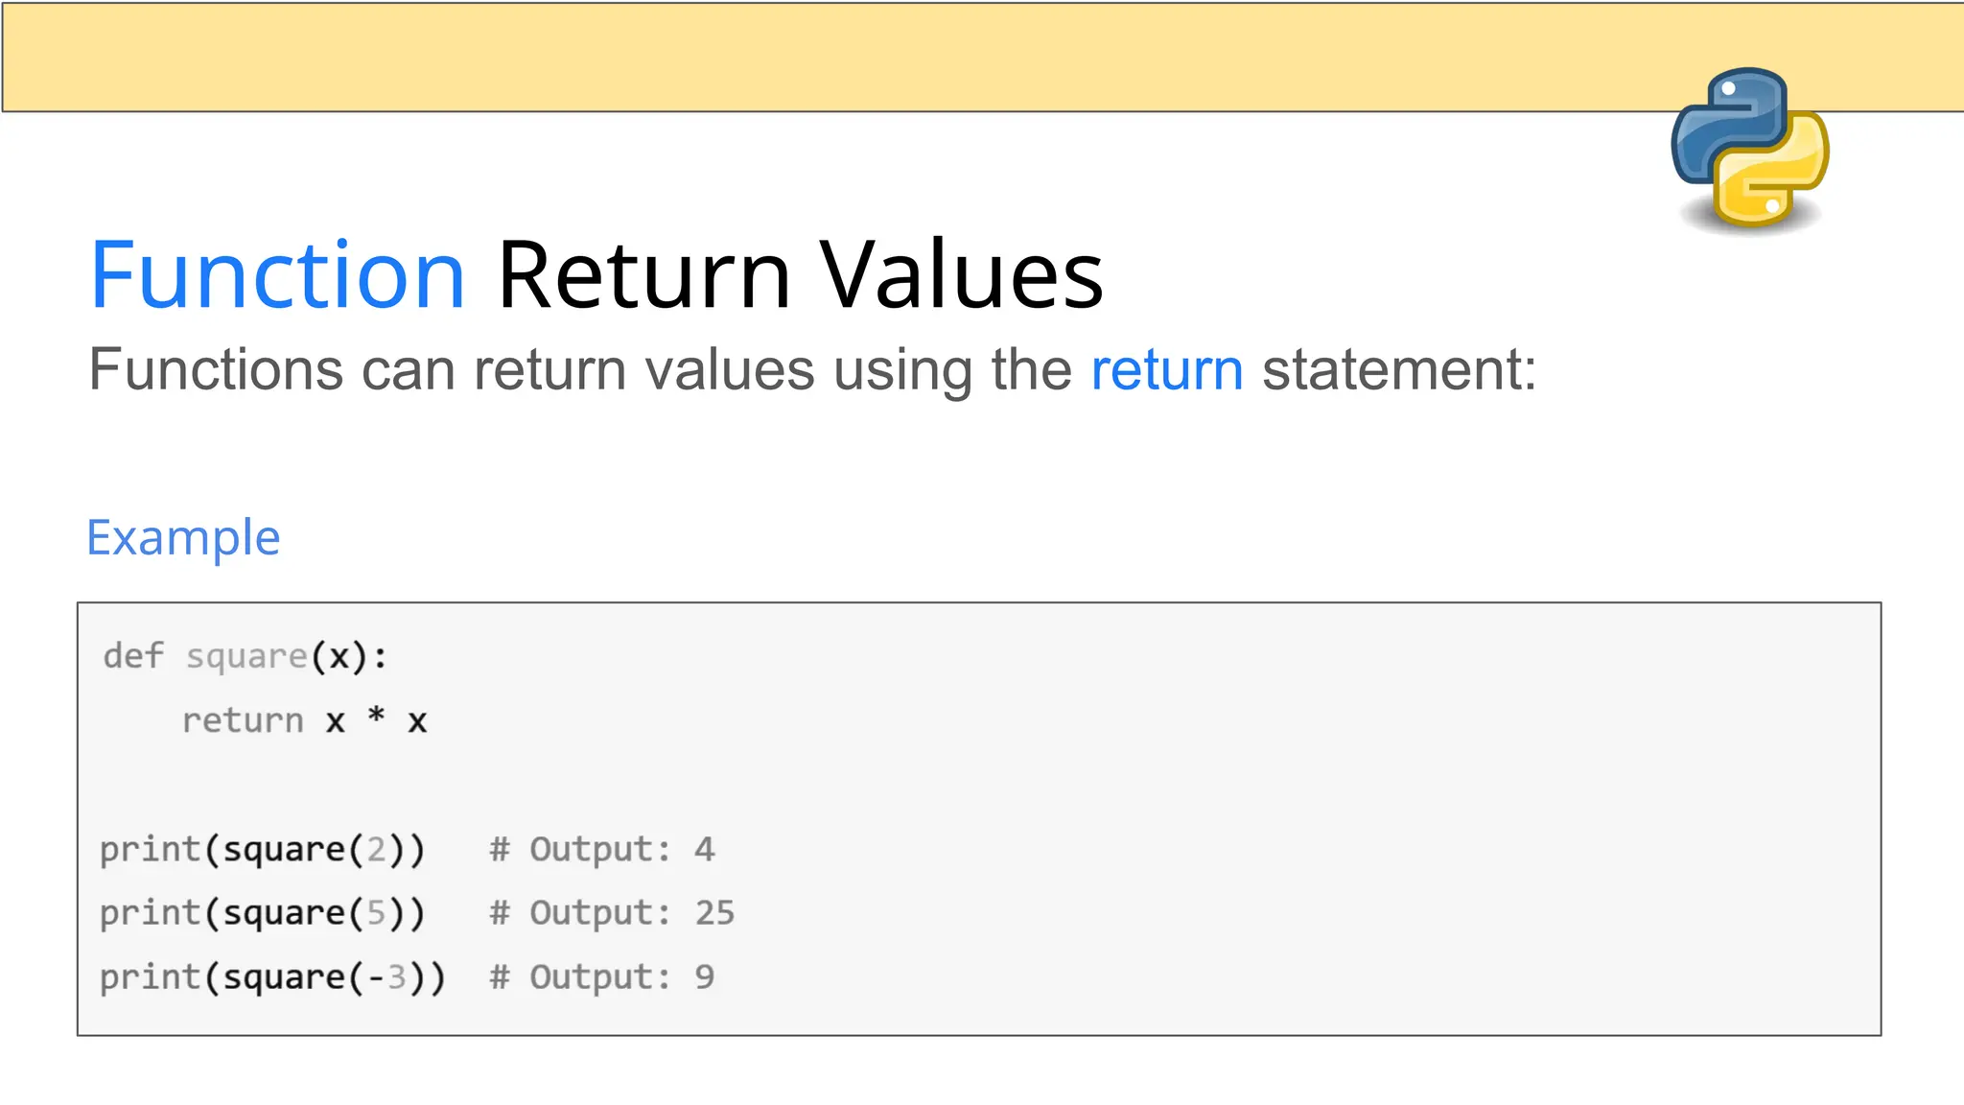Screen dimensions: 1964x1105
Task: Select the "Example" heading
Action: [x=183, y=537]
